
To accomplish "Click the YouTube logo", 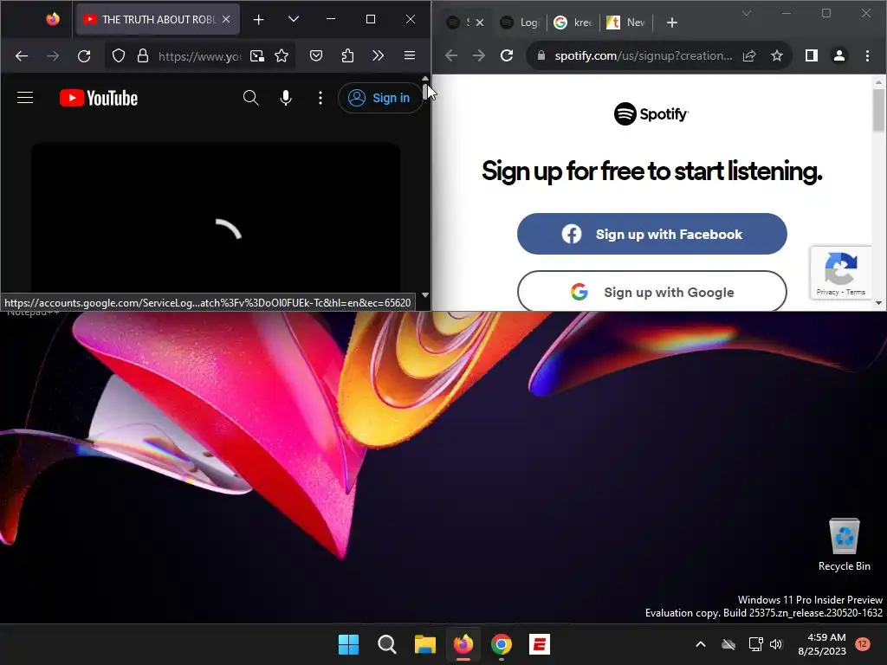I will coord(99,98).
